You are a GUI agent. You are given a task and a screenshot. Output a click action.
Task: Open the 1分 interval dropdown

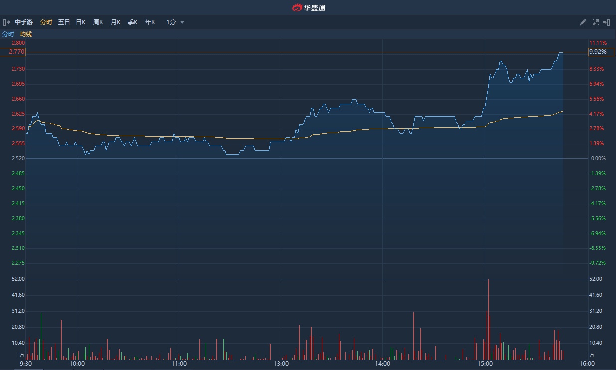[175, 22]
